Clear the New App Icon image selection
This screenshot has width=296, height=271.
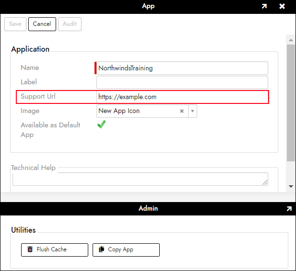point(182,111)
